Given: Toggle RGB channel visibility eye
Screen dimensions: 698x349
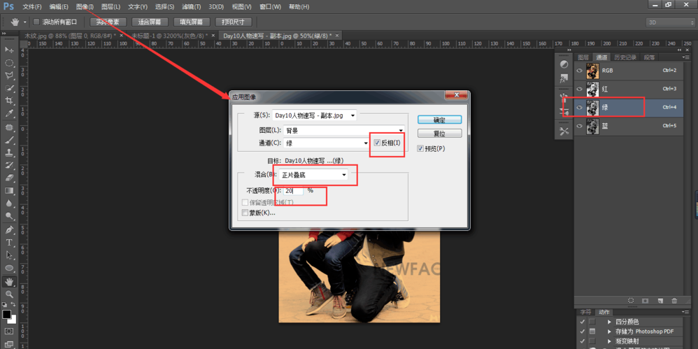Looking at the screenshot, I should pos(579,71).
